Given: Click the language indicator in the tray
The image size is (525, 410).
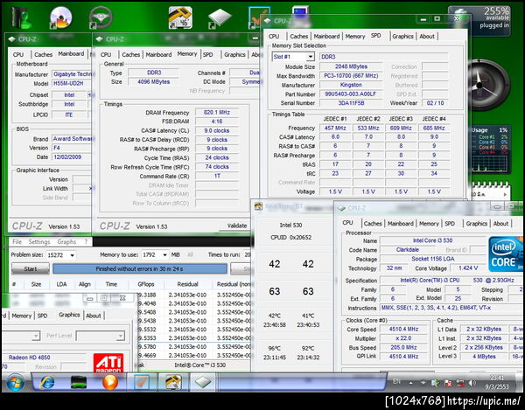Looking at the screenshot, I should 396,381.
